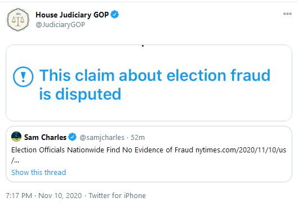Open the 52m timestamp of quoted tweet

tap(137, 138)
